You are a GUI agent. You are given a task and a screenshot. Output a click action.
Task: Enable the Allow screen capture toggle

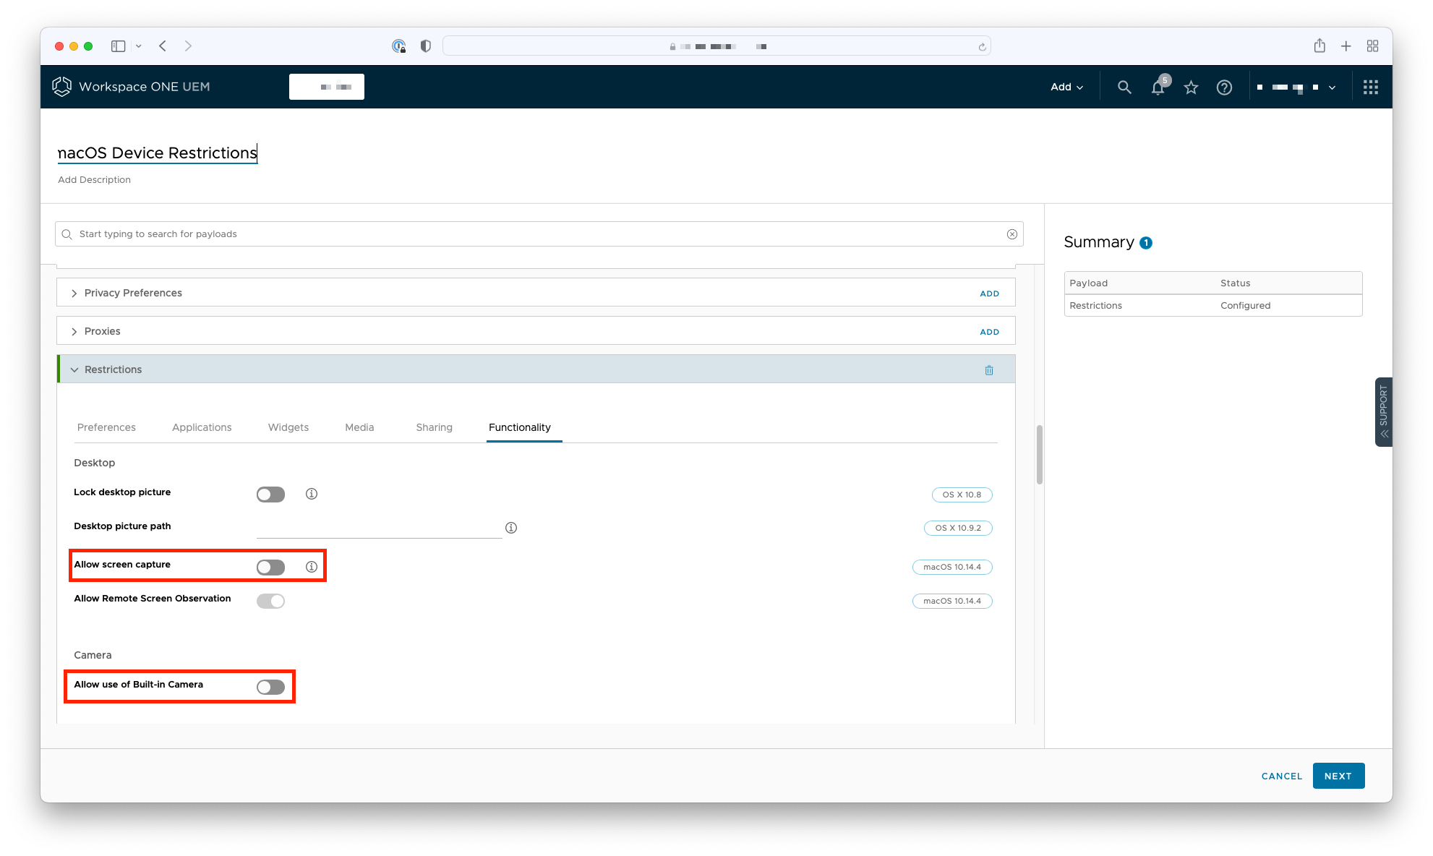(x=270, y=567)
